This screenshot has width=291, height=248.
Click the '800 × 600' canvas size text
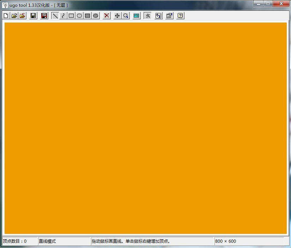(225, 241)
